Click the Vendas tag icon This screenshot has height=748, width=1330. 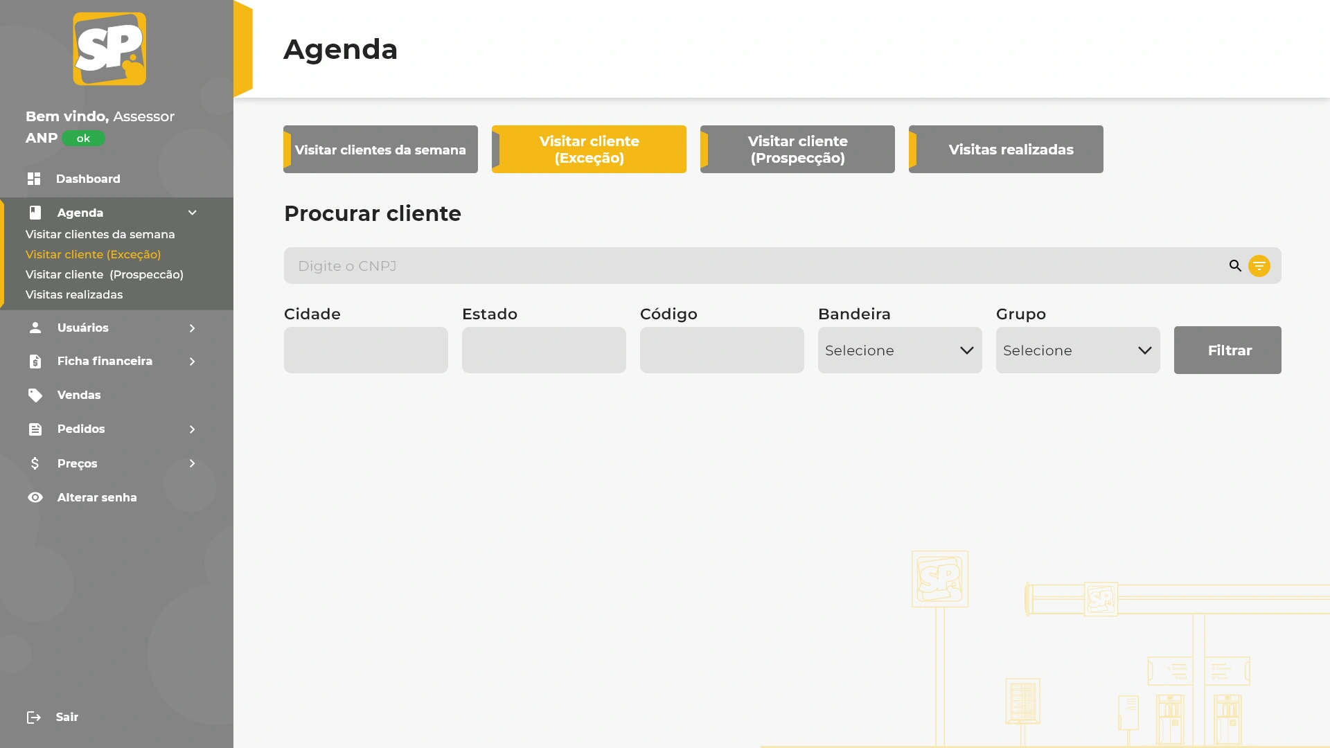[x=35, y=395]
